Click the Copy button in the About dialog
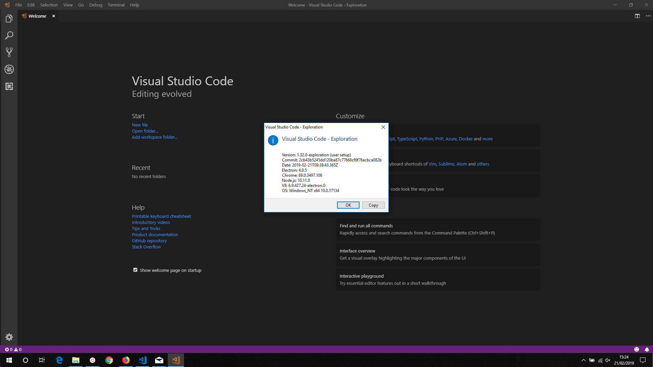The width and height of the screenshot is (653, 367). click(x=373, y=205)
